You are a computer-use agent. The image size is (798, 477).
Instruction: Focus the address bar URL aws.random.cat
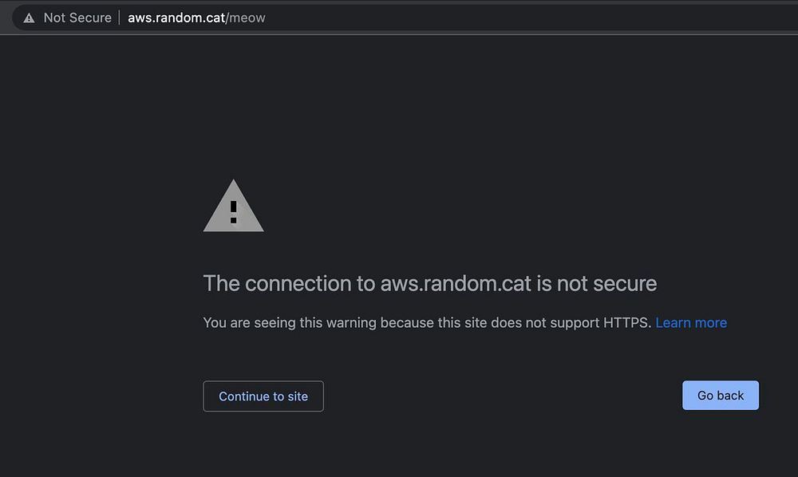pyautogui.click(x=176, y=18)
